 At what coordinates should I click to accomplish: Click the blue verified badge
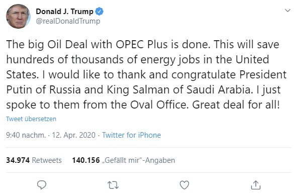point(99,12)
